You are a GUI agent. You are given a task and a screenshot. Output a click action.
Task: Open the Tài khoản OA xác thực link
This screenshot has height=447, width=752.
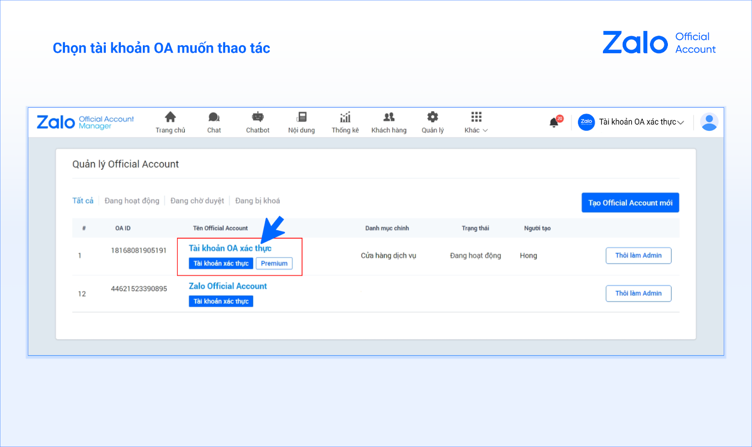pyautogui.click(x=230, y=248)
